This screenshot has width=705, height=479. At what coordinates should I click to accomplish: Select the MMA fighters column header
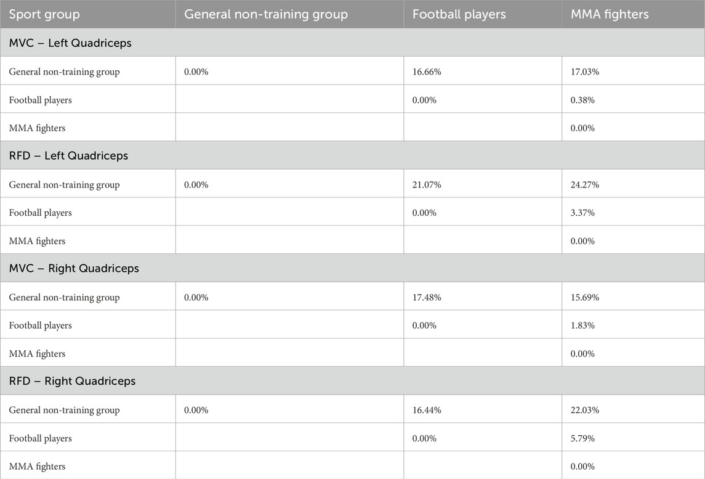point(609,14)
